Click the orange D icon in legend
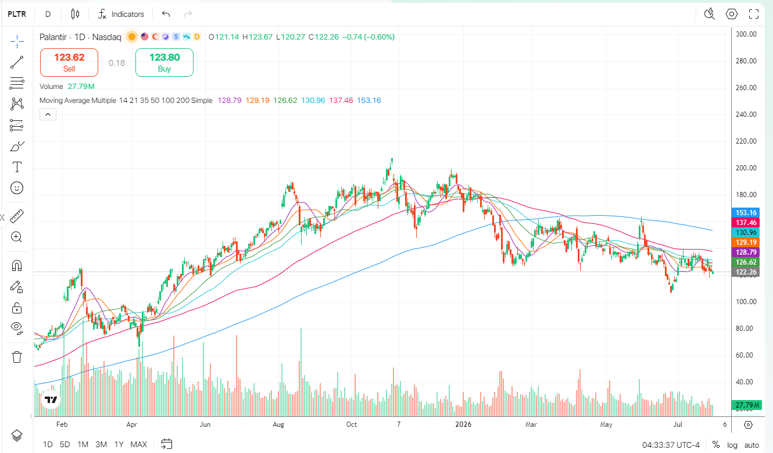Screen dimensions: 773x453 click(x=197, y=37)
